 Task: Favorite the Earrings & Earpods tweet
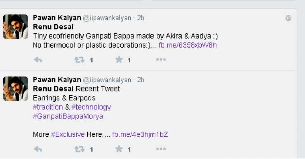pos(119,149)
